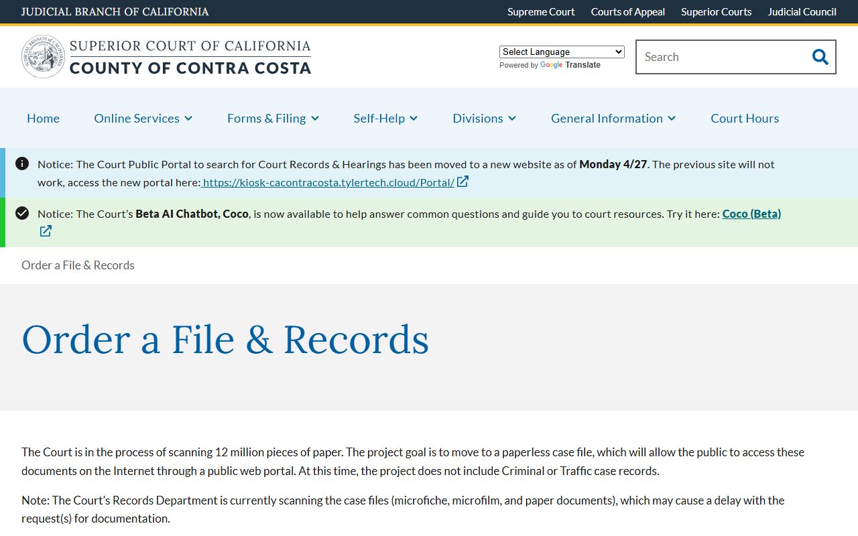The width and height of the screenshot is (858, 536).
Task: Open the Coco (Beta) chatbot link
Action: 751,214
